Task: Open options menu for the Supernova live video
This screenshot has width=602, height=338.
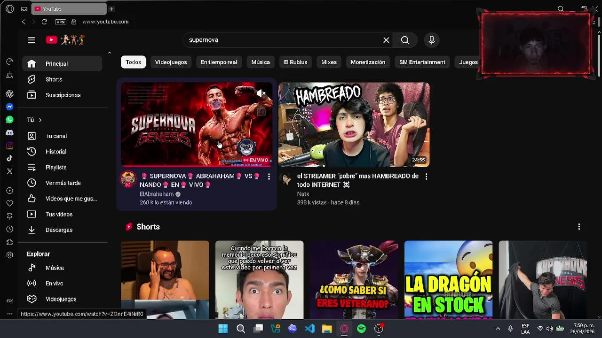Action: pyautogui.click(x=269, y=177)
